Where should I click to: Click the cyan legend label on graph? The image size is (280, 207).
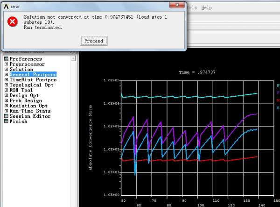(277, 86)
